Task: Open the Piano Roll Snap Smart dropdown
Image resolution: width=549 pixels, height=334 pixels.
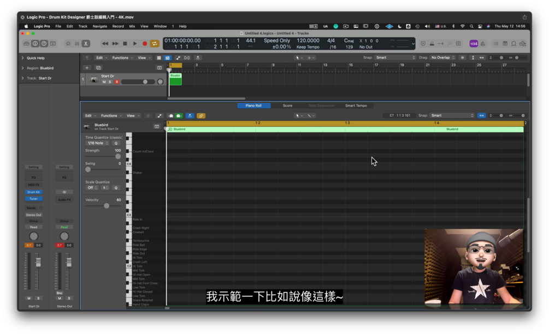Action: point(452,116)
